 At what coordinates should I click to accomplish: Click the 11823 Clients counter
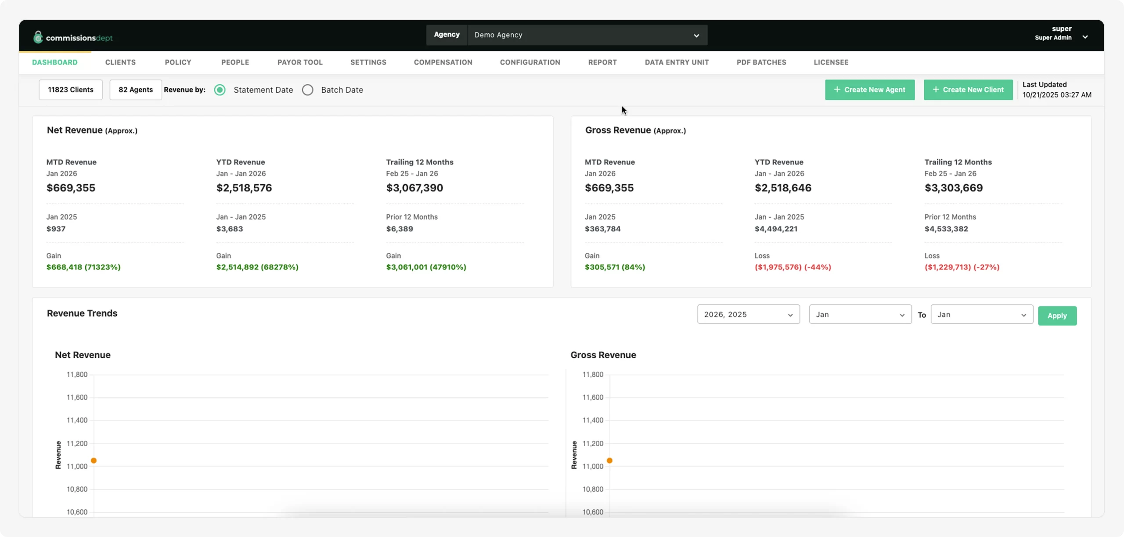[x=70, y=90]
